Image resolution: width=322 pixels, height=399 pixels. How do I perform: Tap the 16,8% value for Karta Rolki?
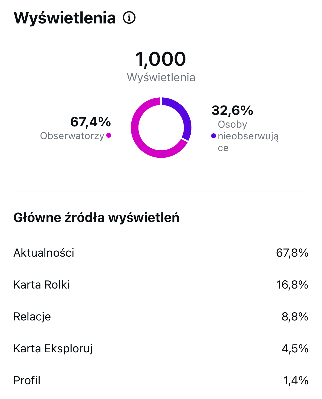pos(292,285)
